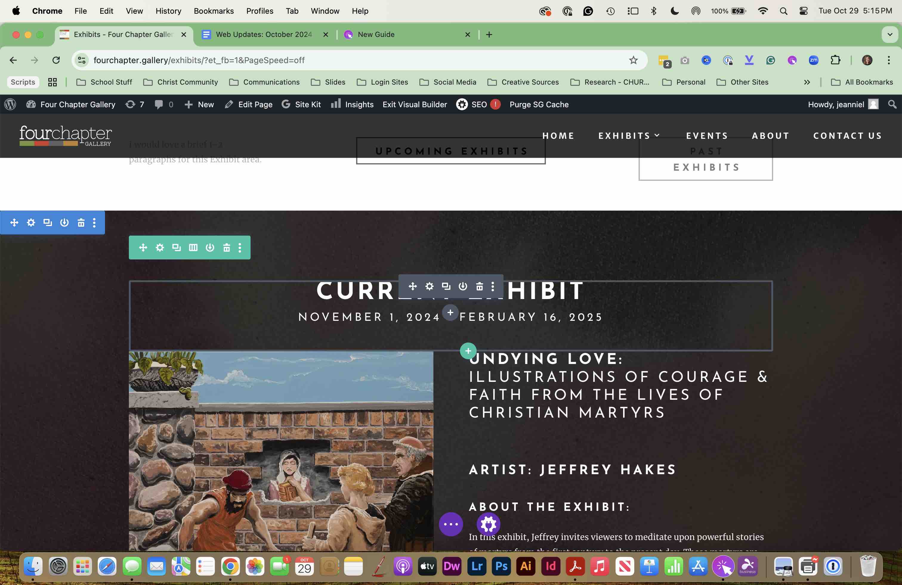902x585 pixels.
Task: Toggle the heading module power icon
Action: point(463,287)
